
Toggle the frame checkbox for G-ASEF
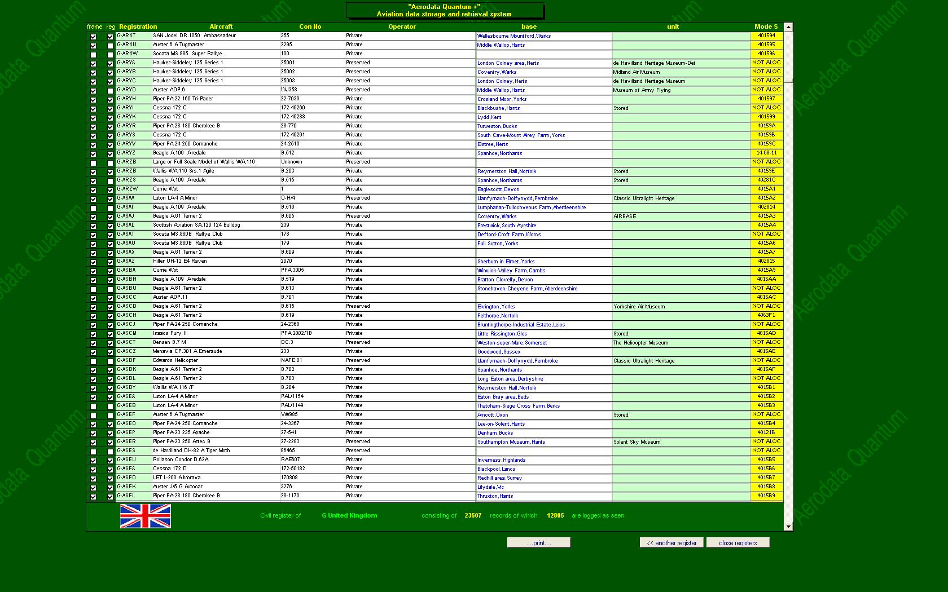pos(93,416)
